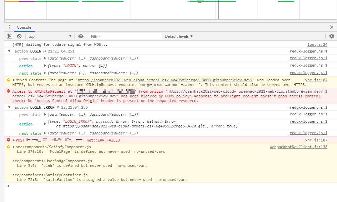
Task: Toggle the console sidebar
Action: (x=9, y=36)
